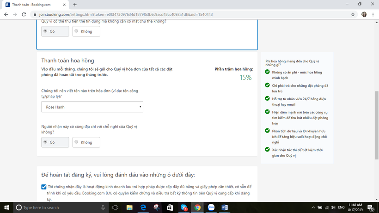
Task: Bookmark this page with the star icon
Action: (x=353, y=14)
